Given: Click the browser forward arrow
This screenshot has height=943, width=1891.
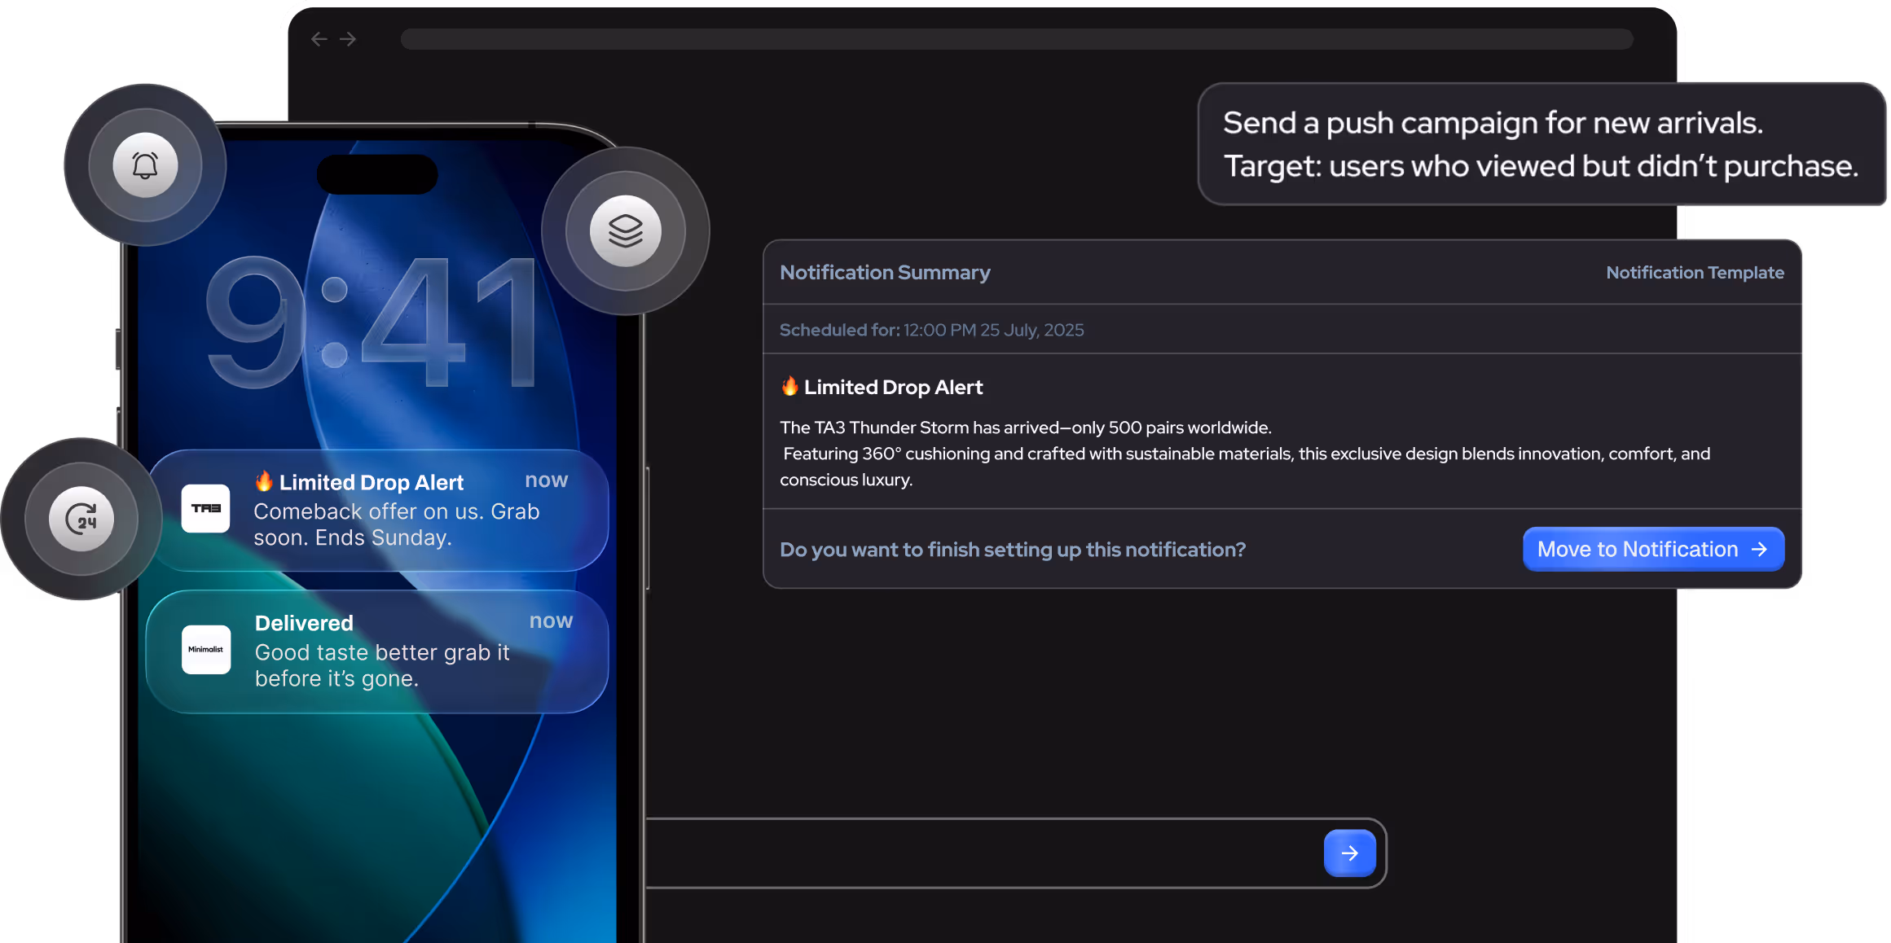Looking at the screenshot, I should point(348,39).
